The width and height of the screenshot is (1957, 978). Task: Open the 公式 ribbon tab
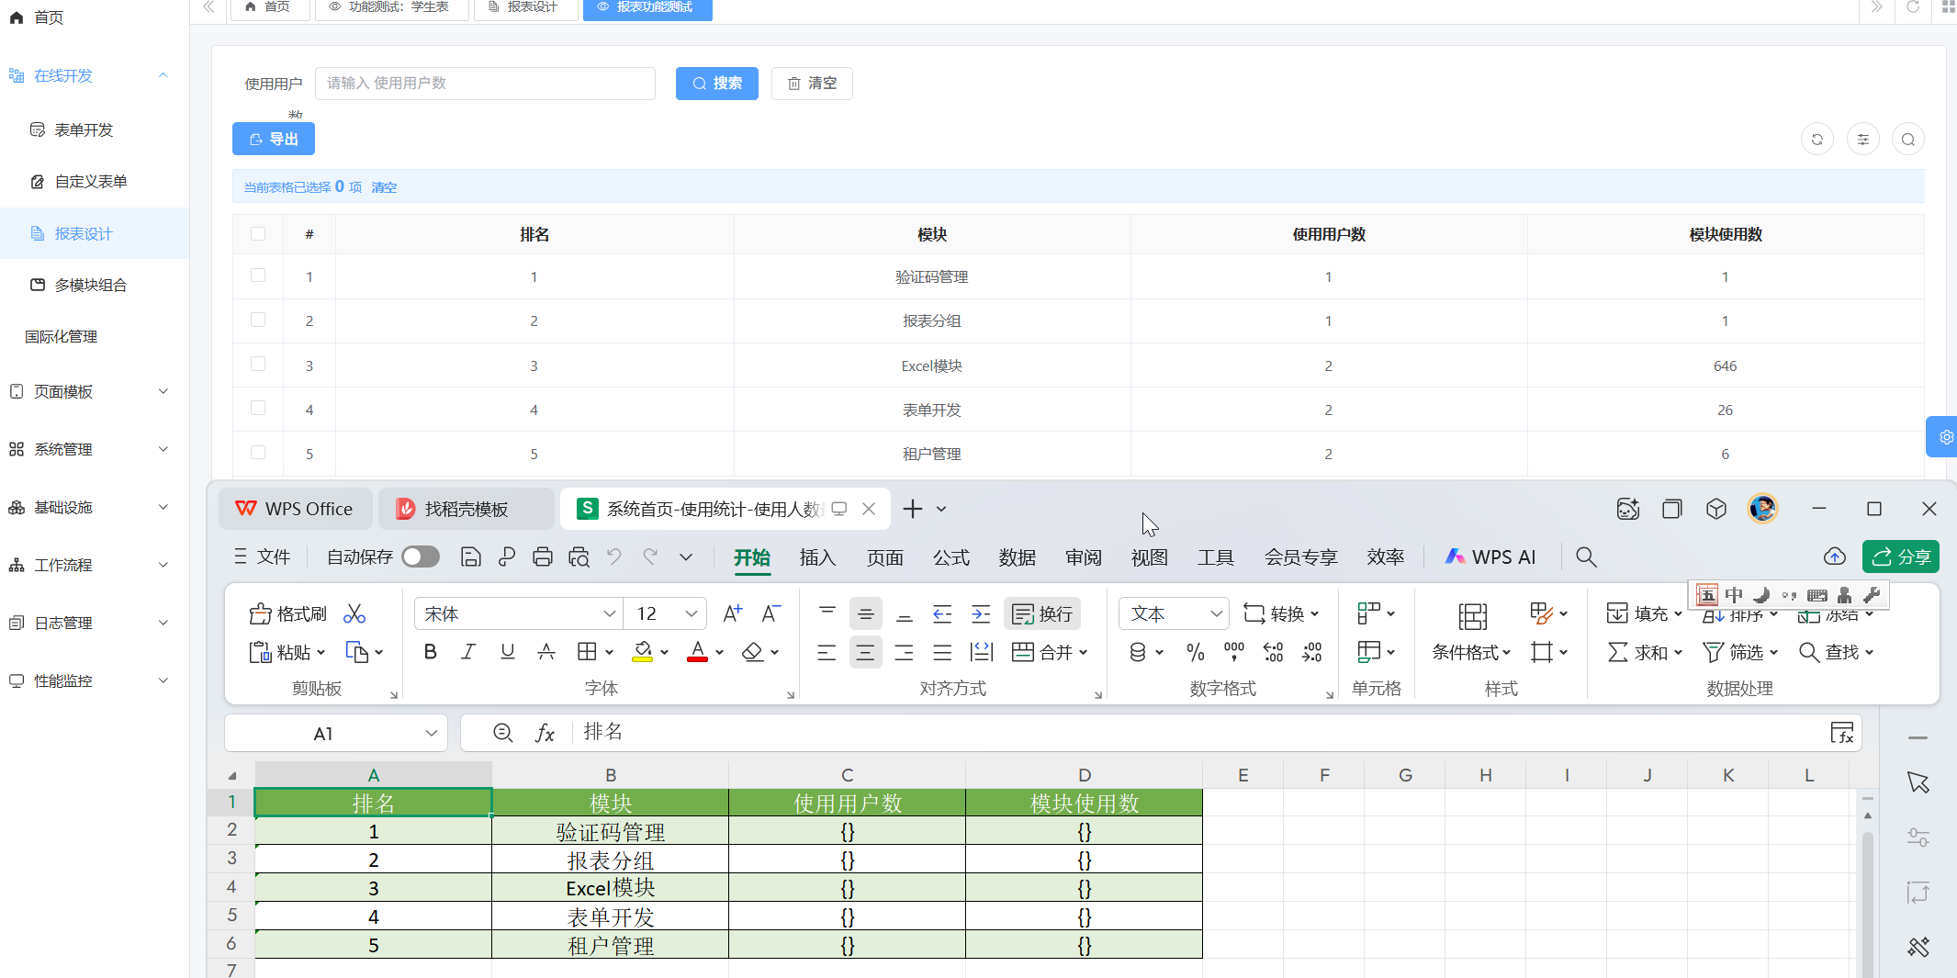click(x=951, y=557)
